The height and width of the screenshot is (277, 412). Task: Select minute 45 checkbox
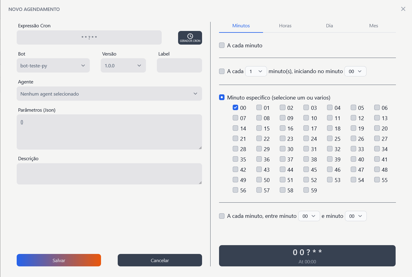[x=306, y=169]
